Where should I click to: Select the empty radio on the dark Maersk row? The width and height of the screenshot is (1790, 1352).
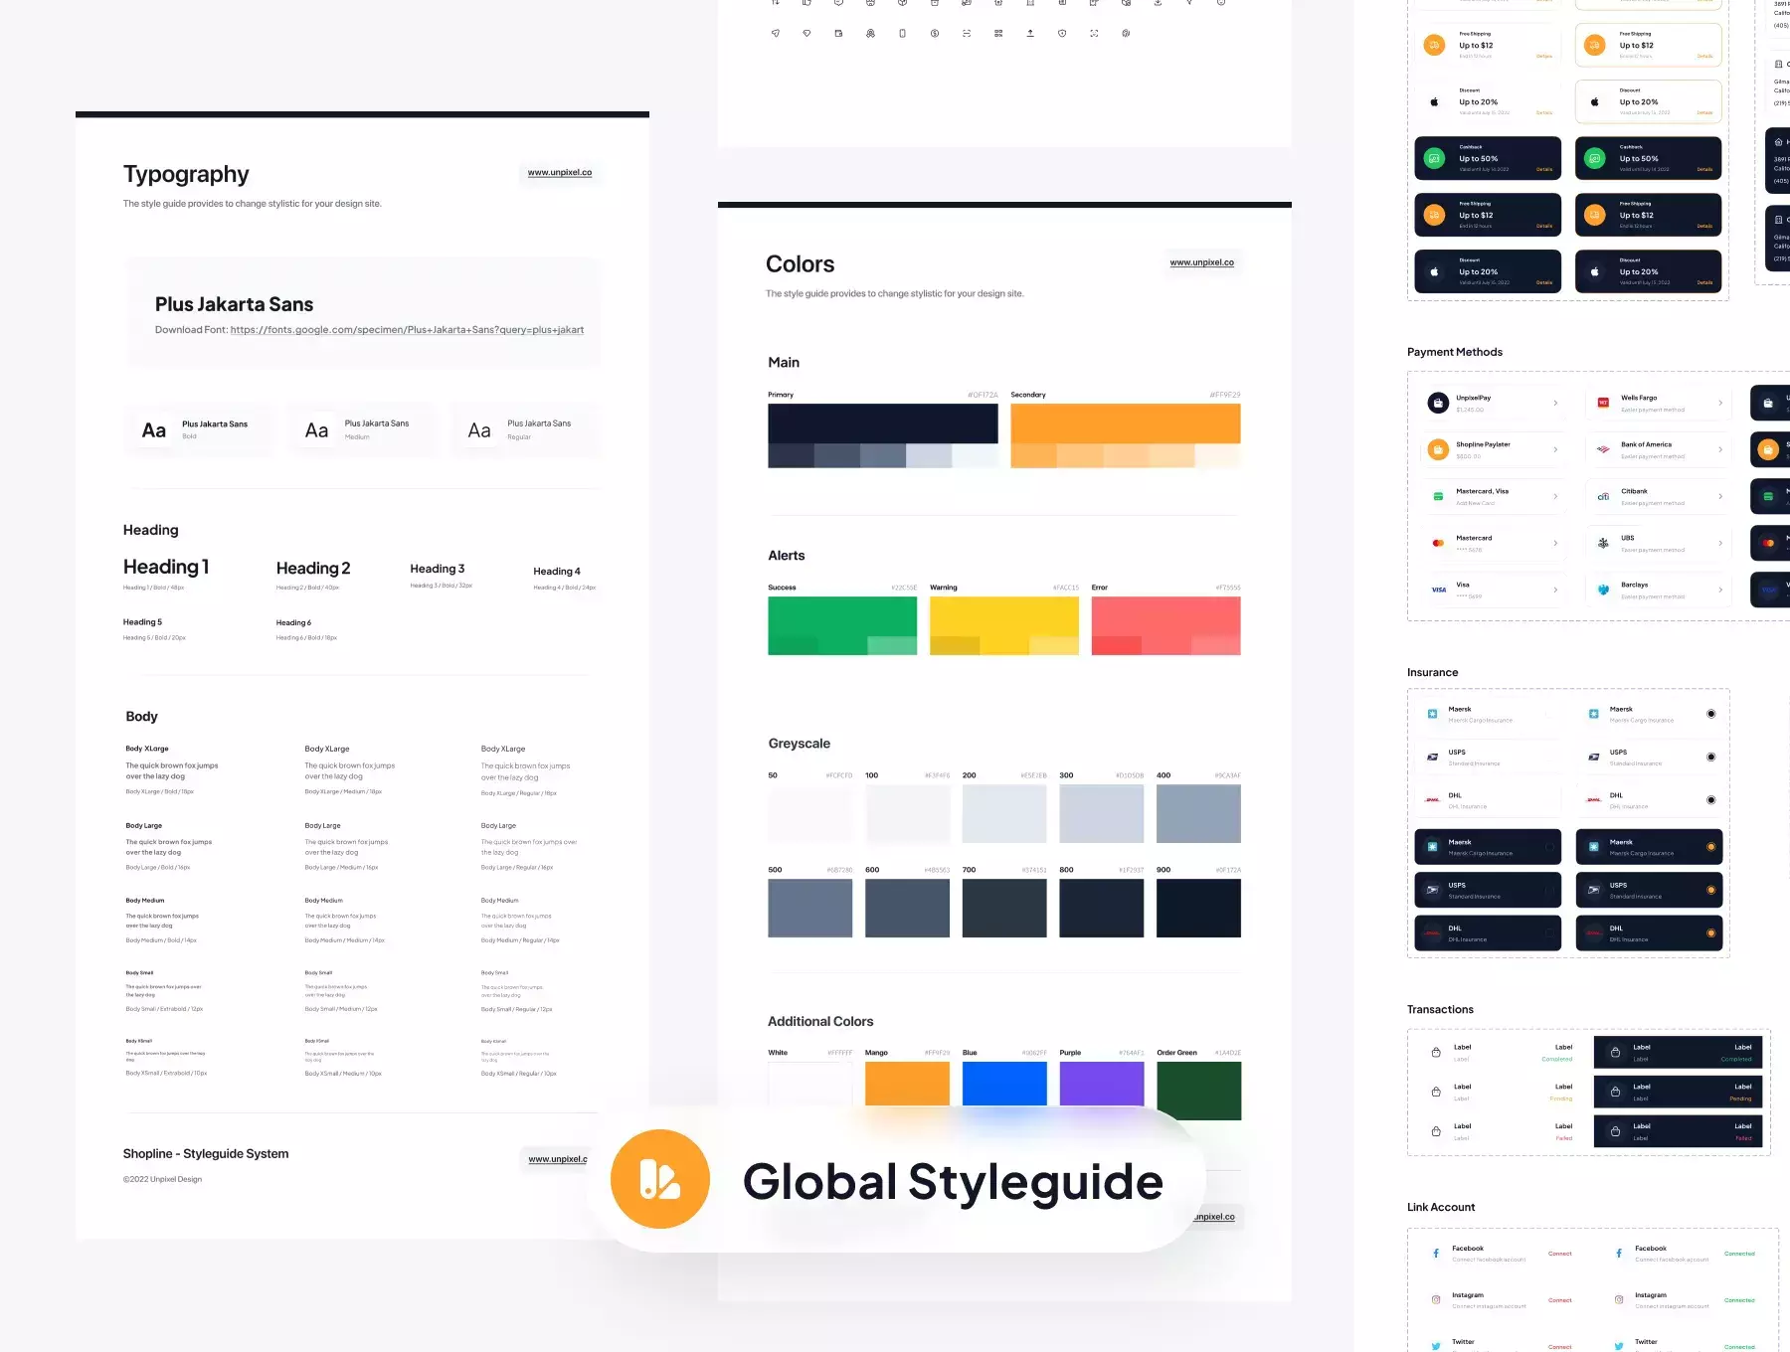click(1549, 847)
